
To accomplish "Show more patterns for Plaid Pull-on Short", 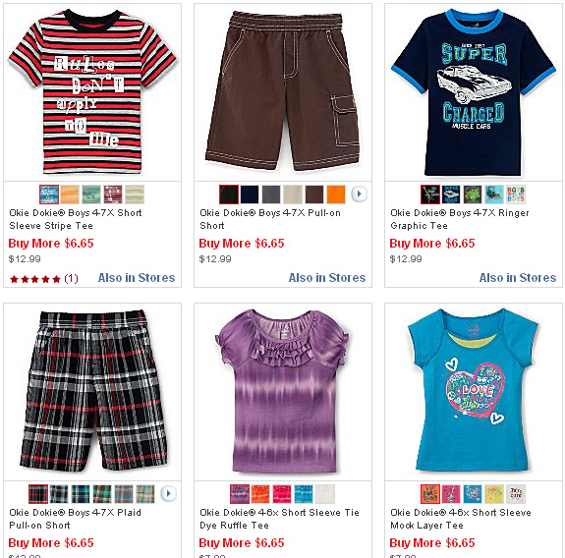I will [x=168, y=493].
